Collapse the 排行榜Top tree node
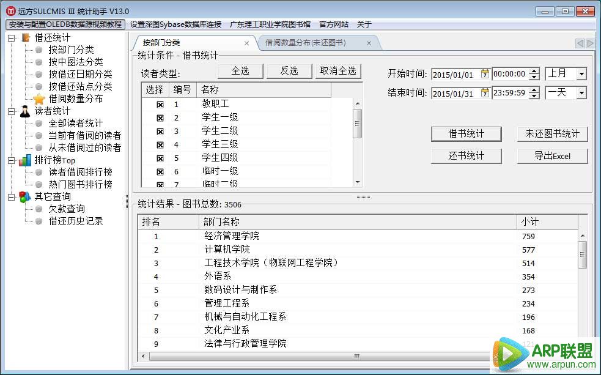Image resolution: width=601 pixels, height=375 pixels. point(12,161)
